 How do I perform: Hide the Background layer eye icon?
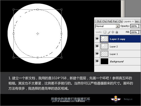pos(97,61)
